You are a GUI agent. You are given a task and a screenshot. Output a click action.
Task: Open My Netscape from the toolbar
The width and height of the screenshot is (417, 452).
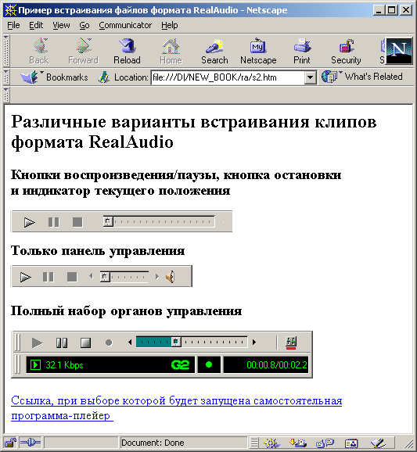[x=258, y=51]
